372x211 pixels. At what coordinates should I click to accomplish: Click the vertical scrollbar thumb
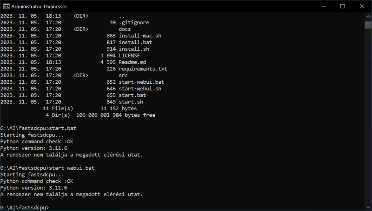tap(368, 25)
